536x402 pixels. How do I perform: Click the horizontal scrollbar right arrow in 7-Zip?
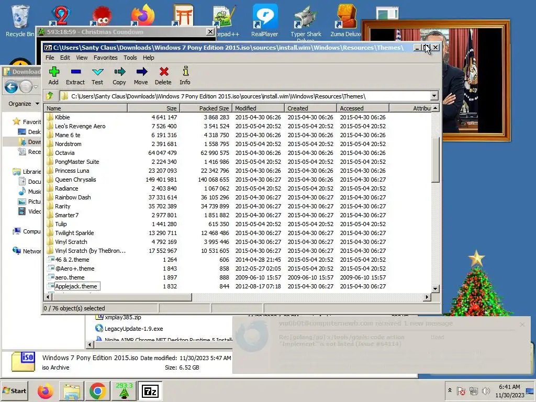pyautogui.click(x=427, y=297)
